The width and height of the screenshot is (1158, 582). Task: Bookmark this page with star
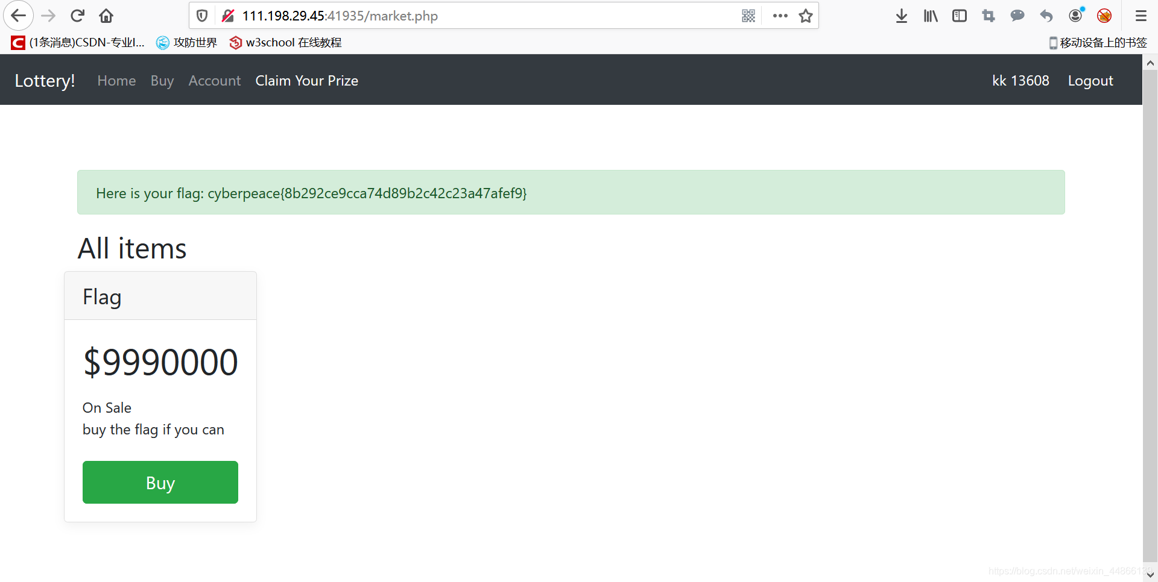[806, 16]
